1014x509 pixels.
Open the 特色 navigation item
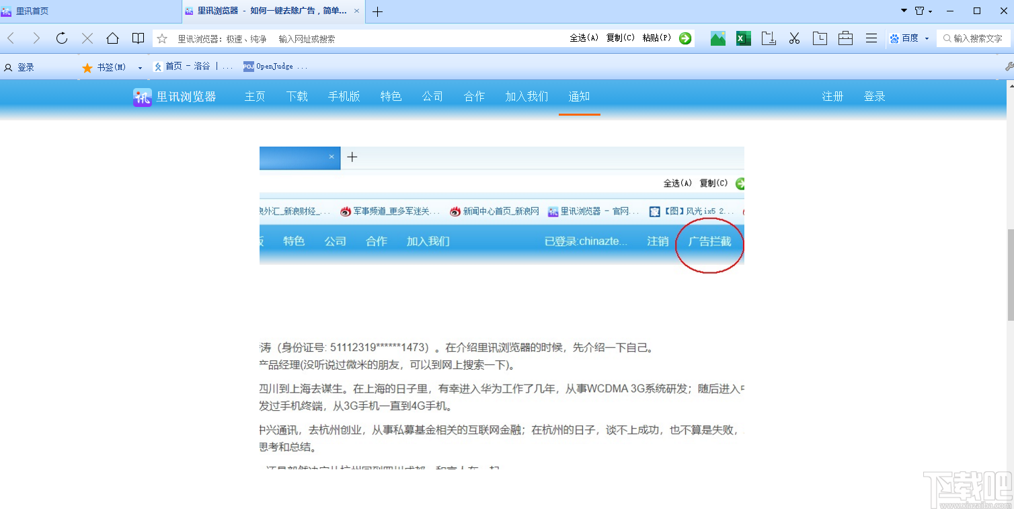click(391, 96)
